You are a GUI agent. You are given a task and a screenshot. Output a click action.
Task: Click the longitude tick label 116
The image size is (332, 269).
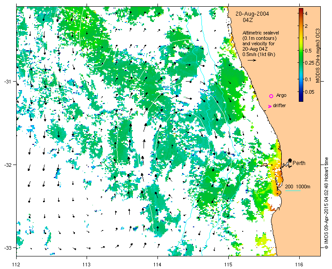pos(299,265)
